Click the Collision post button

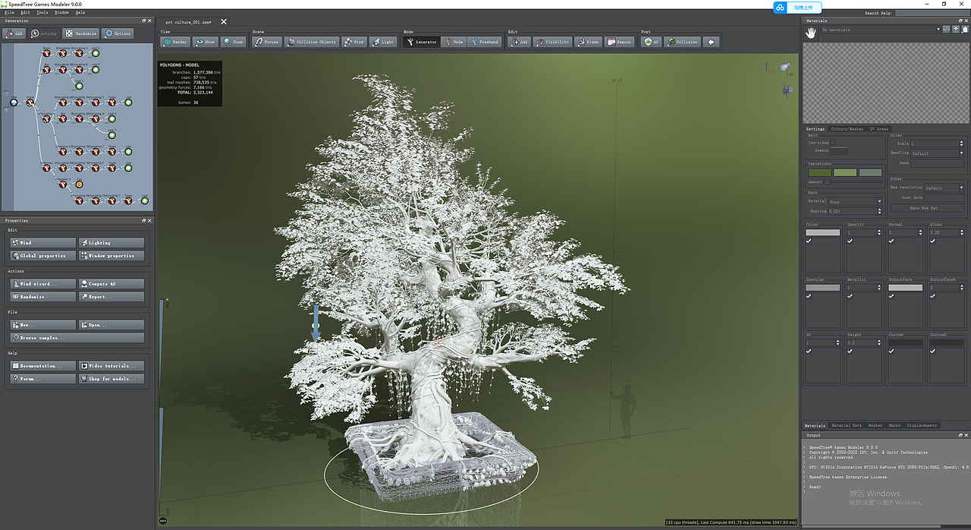[x=682, y=42]
